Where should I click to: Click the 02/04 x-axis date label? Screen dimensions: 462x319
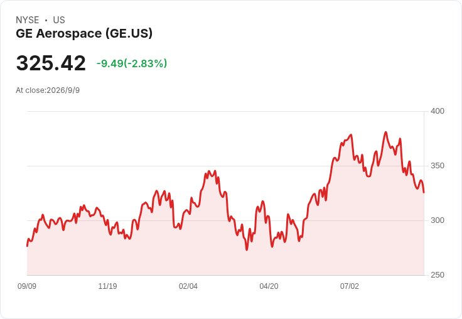188,286
